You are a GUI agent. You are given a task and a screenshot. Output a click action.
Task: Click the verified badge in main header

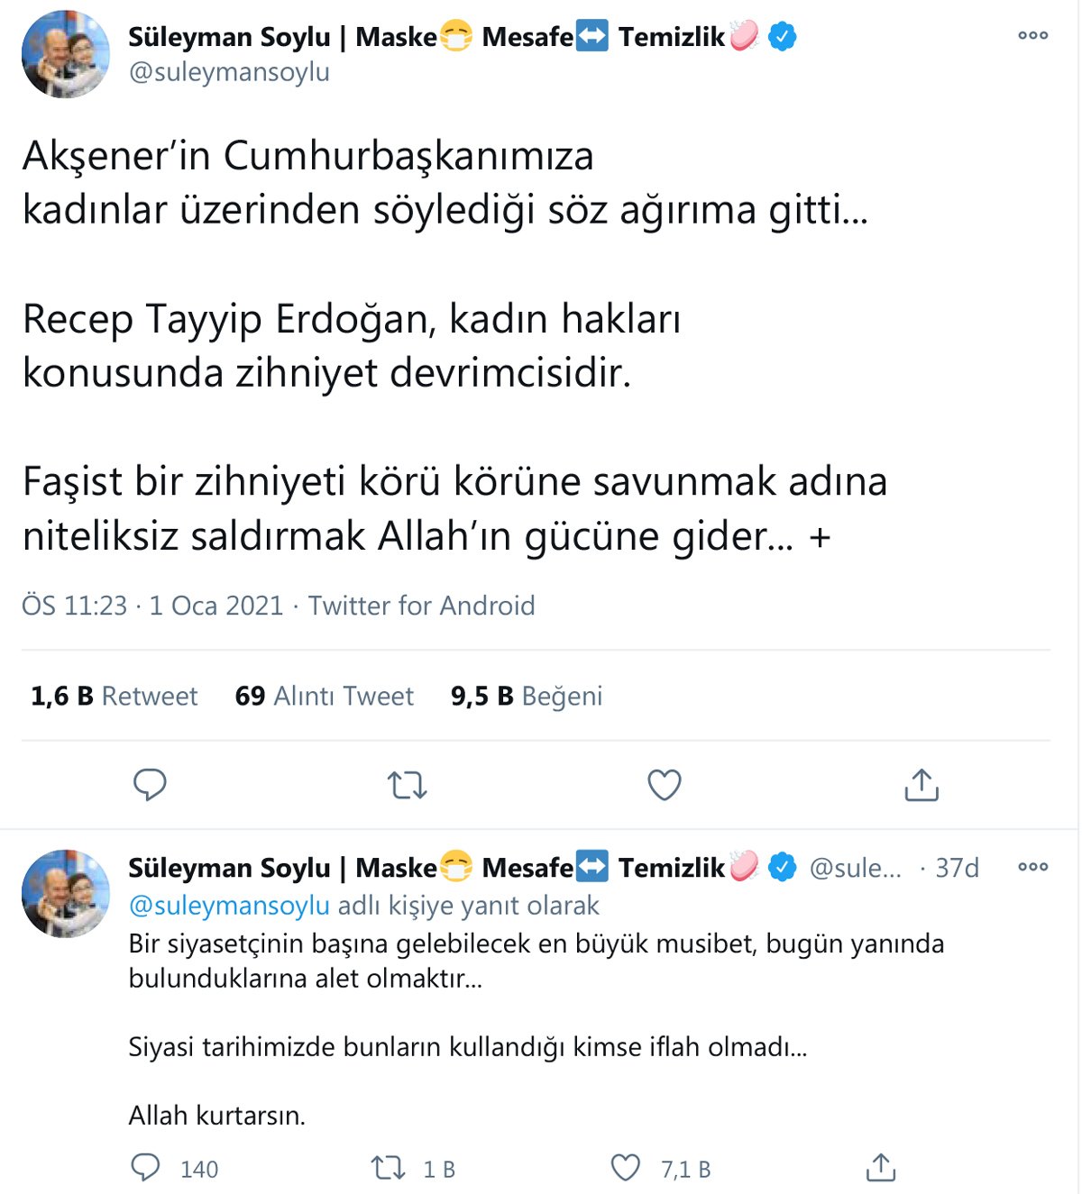783,37
